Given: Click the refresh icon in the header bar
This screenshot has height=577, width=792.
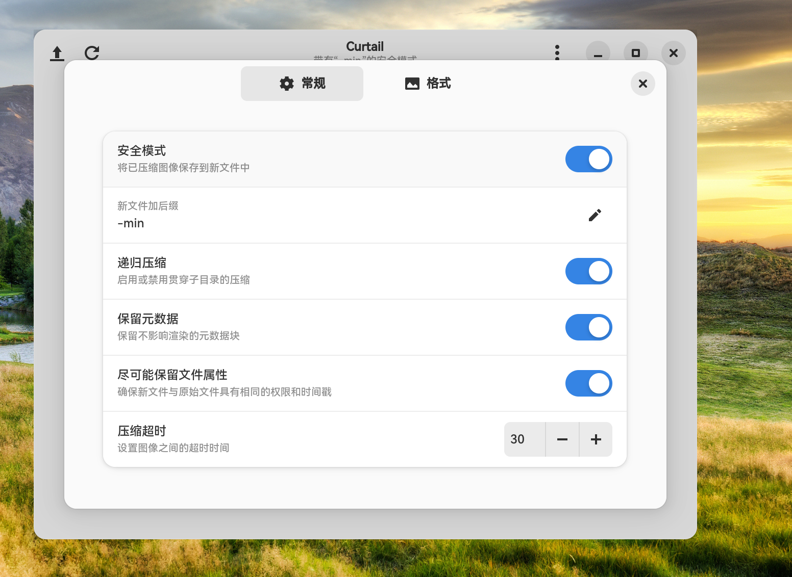Looking at the screenshot, I should pos(92,53).
